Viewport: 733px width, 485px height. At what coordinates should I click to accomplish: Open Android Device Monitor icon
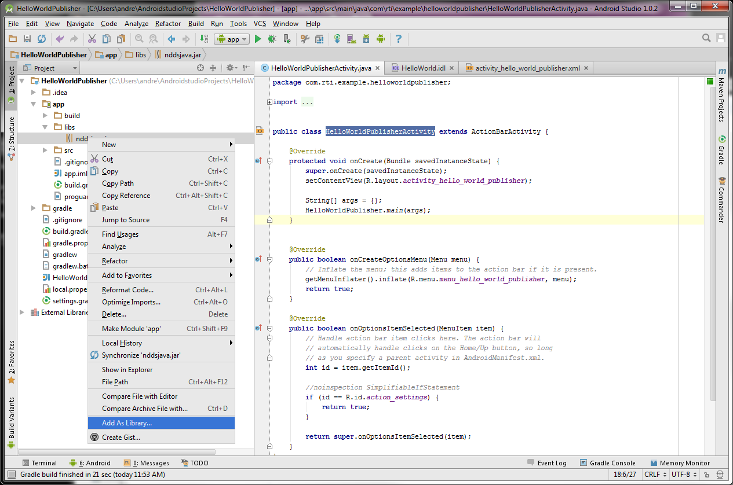(381, 39)
